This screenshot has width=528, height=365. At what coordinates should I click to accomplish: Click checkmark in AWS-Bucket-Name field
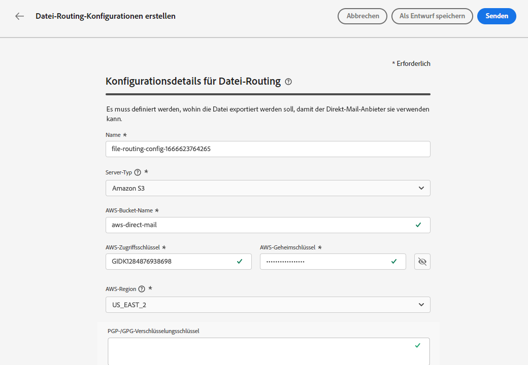click(x=418, y=225)
